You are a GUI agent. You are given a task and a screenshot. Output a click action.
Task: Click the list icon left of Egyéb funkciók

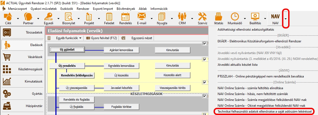[49, 38]
